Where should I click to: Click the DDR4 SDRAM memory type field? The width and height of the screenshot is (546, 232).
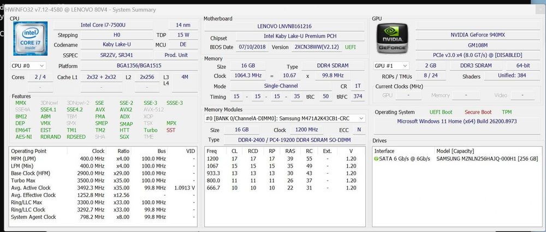tap(333, 66)
